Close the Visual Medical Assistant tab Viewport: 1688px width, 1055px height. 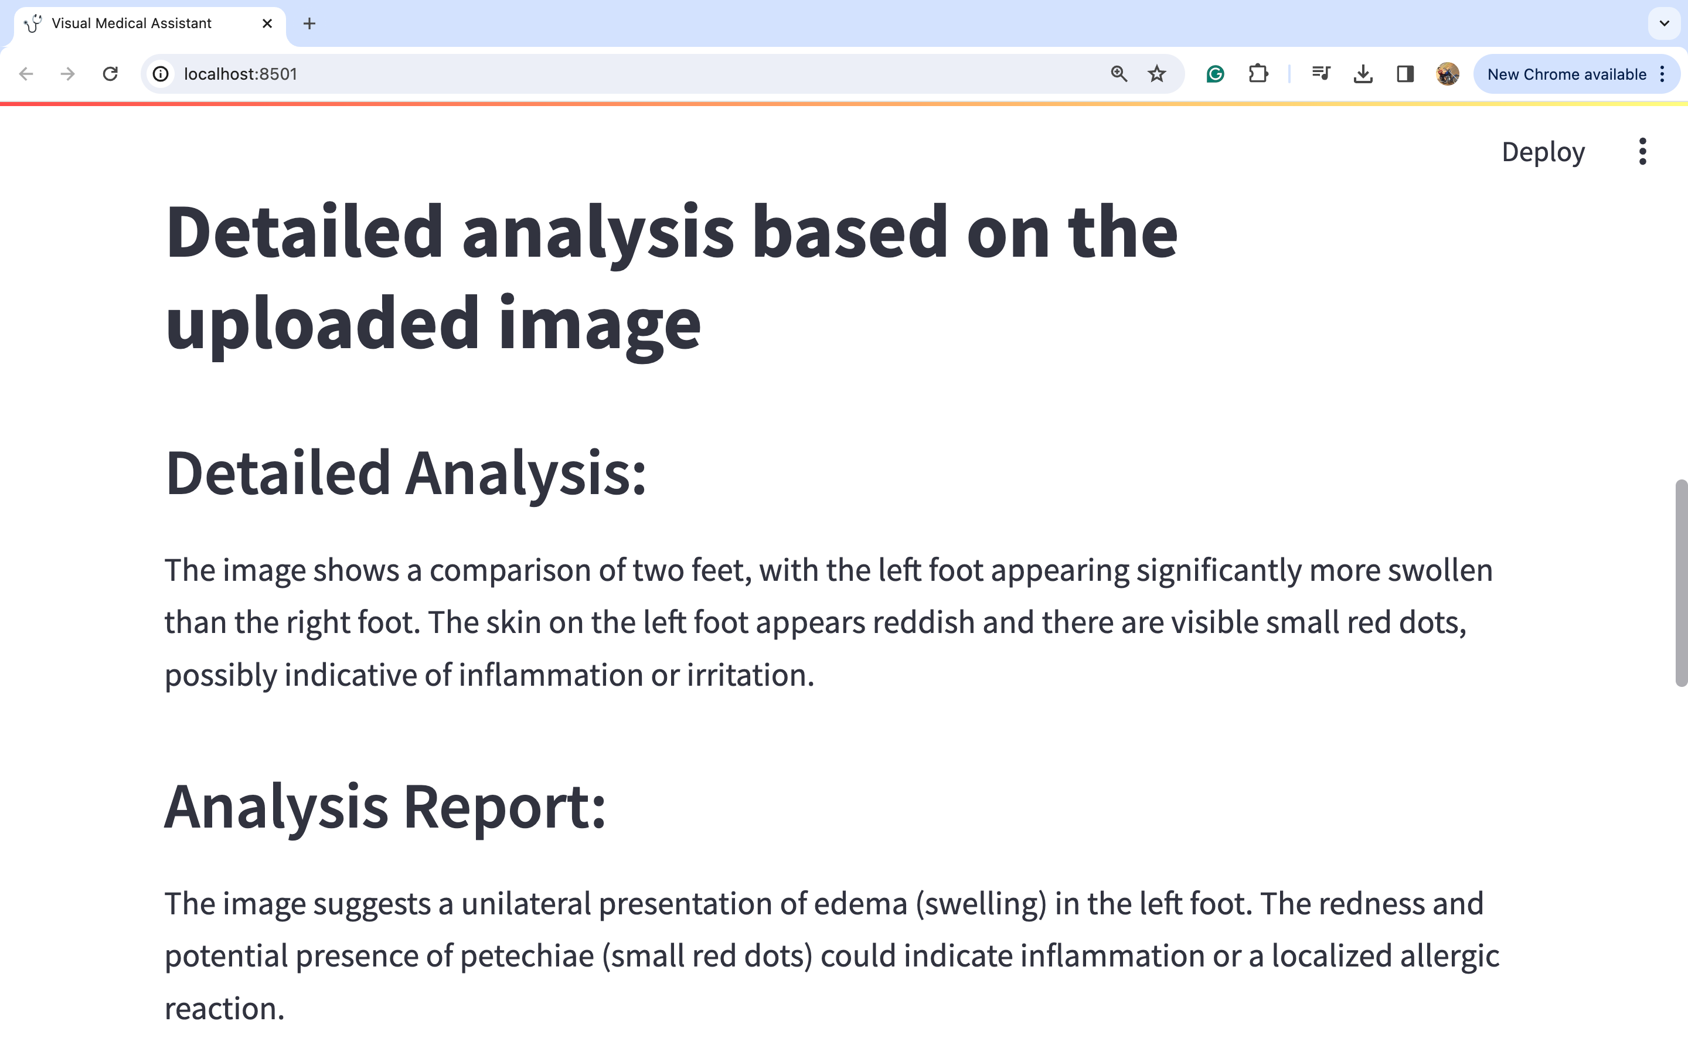pos(267,23)
